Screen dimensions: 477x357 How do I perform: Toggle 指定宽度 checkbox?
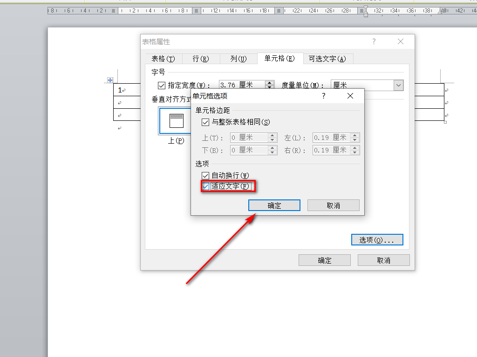point(162,86)
